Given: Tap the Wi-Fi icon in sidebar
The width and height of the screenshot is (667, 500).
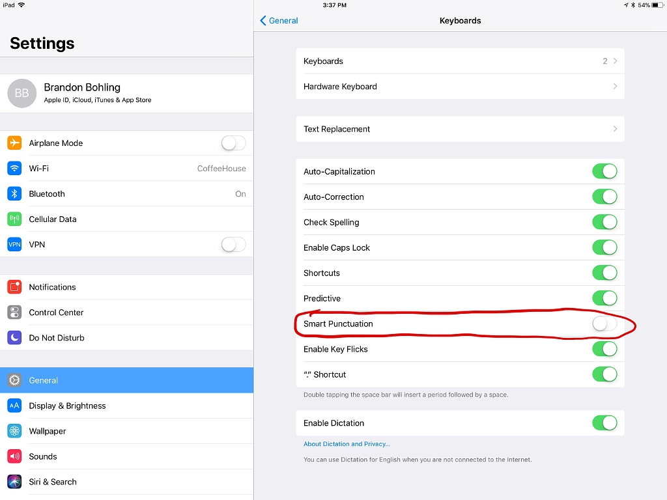Looking at the screenshot, I should 14,169.
